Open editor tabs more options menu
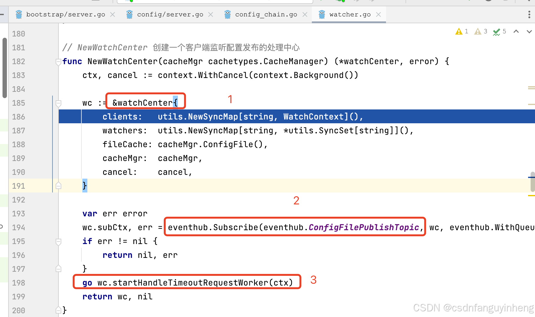This screenshot has height=317, width=535. (529, 14)
